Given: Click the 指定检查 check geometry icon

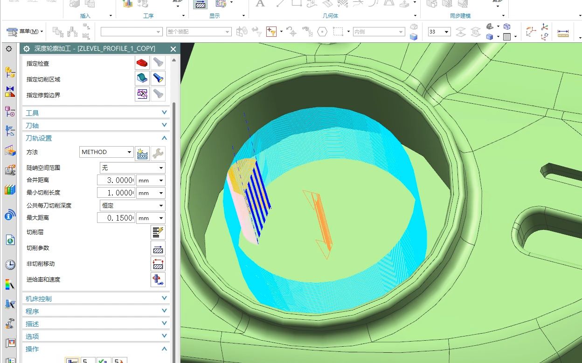Looking at the screenshot, I should (x=142, y=62).
